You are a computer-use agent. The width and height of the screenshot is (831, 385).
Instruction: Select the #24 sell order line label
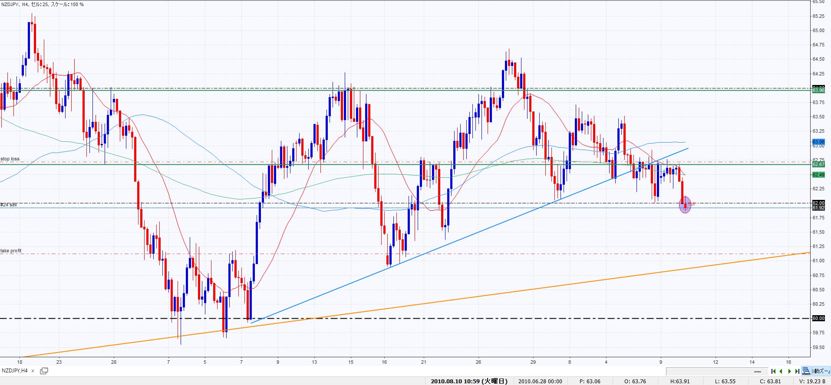[x=9, y=205]
